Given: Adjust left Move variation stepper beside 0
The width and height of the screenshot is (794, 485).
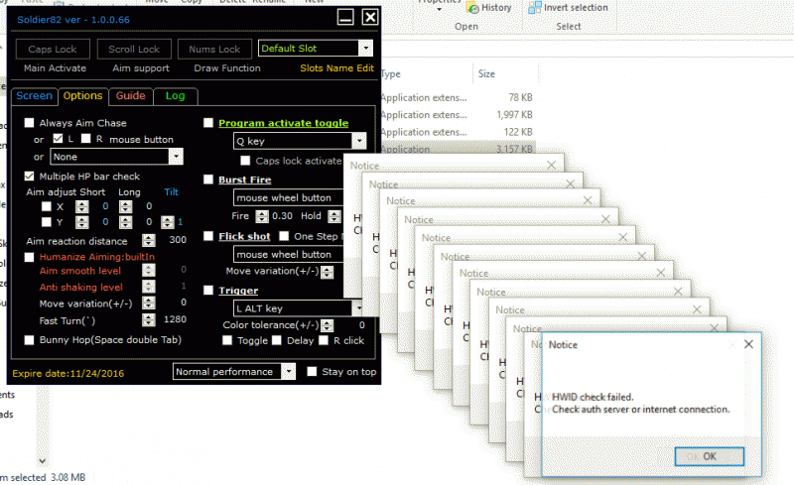Looking at the screenshot, I should (x=148, y=303).
